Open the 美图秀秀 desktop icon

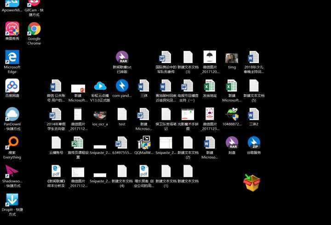12,29
